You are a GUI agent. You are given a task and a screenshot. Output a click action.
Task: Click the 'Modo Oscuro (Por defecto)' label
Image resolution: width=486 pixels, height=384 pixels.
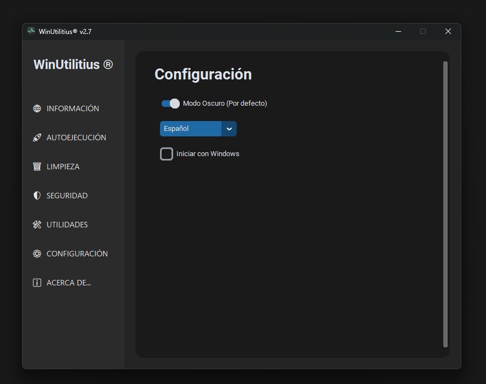click(x=225, y=104)
